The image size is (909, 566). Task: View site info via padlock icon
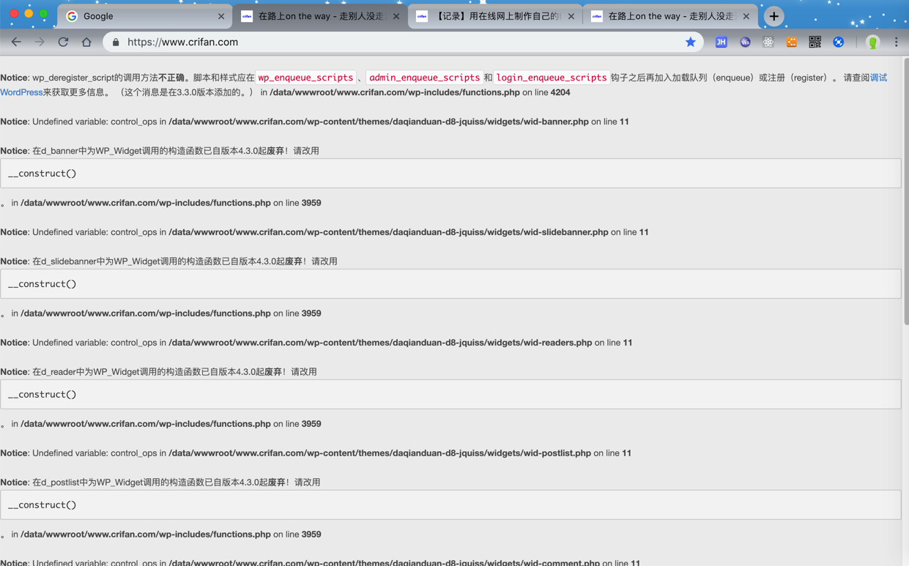click(x=116, y=42)
